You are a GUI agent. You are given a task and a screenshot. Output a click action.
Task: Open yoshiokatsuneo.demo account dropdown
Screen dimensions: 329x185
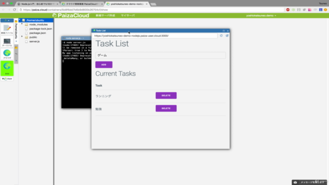pyautogui.click(x=261, y=15)
